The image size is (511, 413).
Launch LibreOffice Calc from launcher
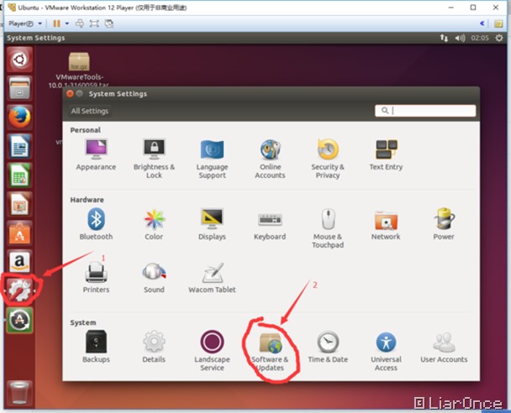click(x=19, y=175)
